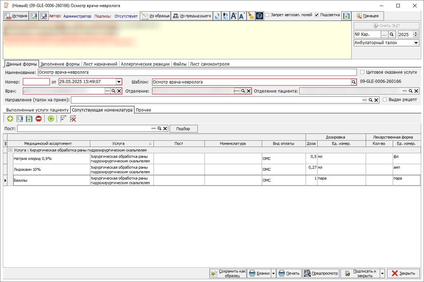Click the second curved arrow toolbar icon

[225, 16]
